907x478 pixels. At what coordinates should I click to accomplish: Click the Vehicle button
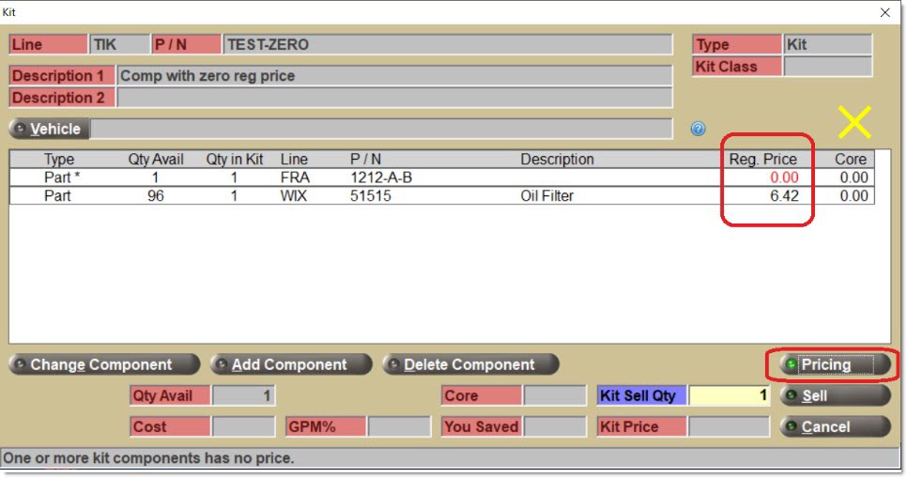point(48,129)
